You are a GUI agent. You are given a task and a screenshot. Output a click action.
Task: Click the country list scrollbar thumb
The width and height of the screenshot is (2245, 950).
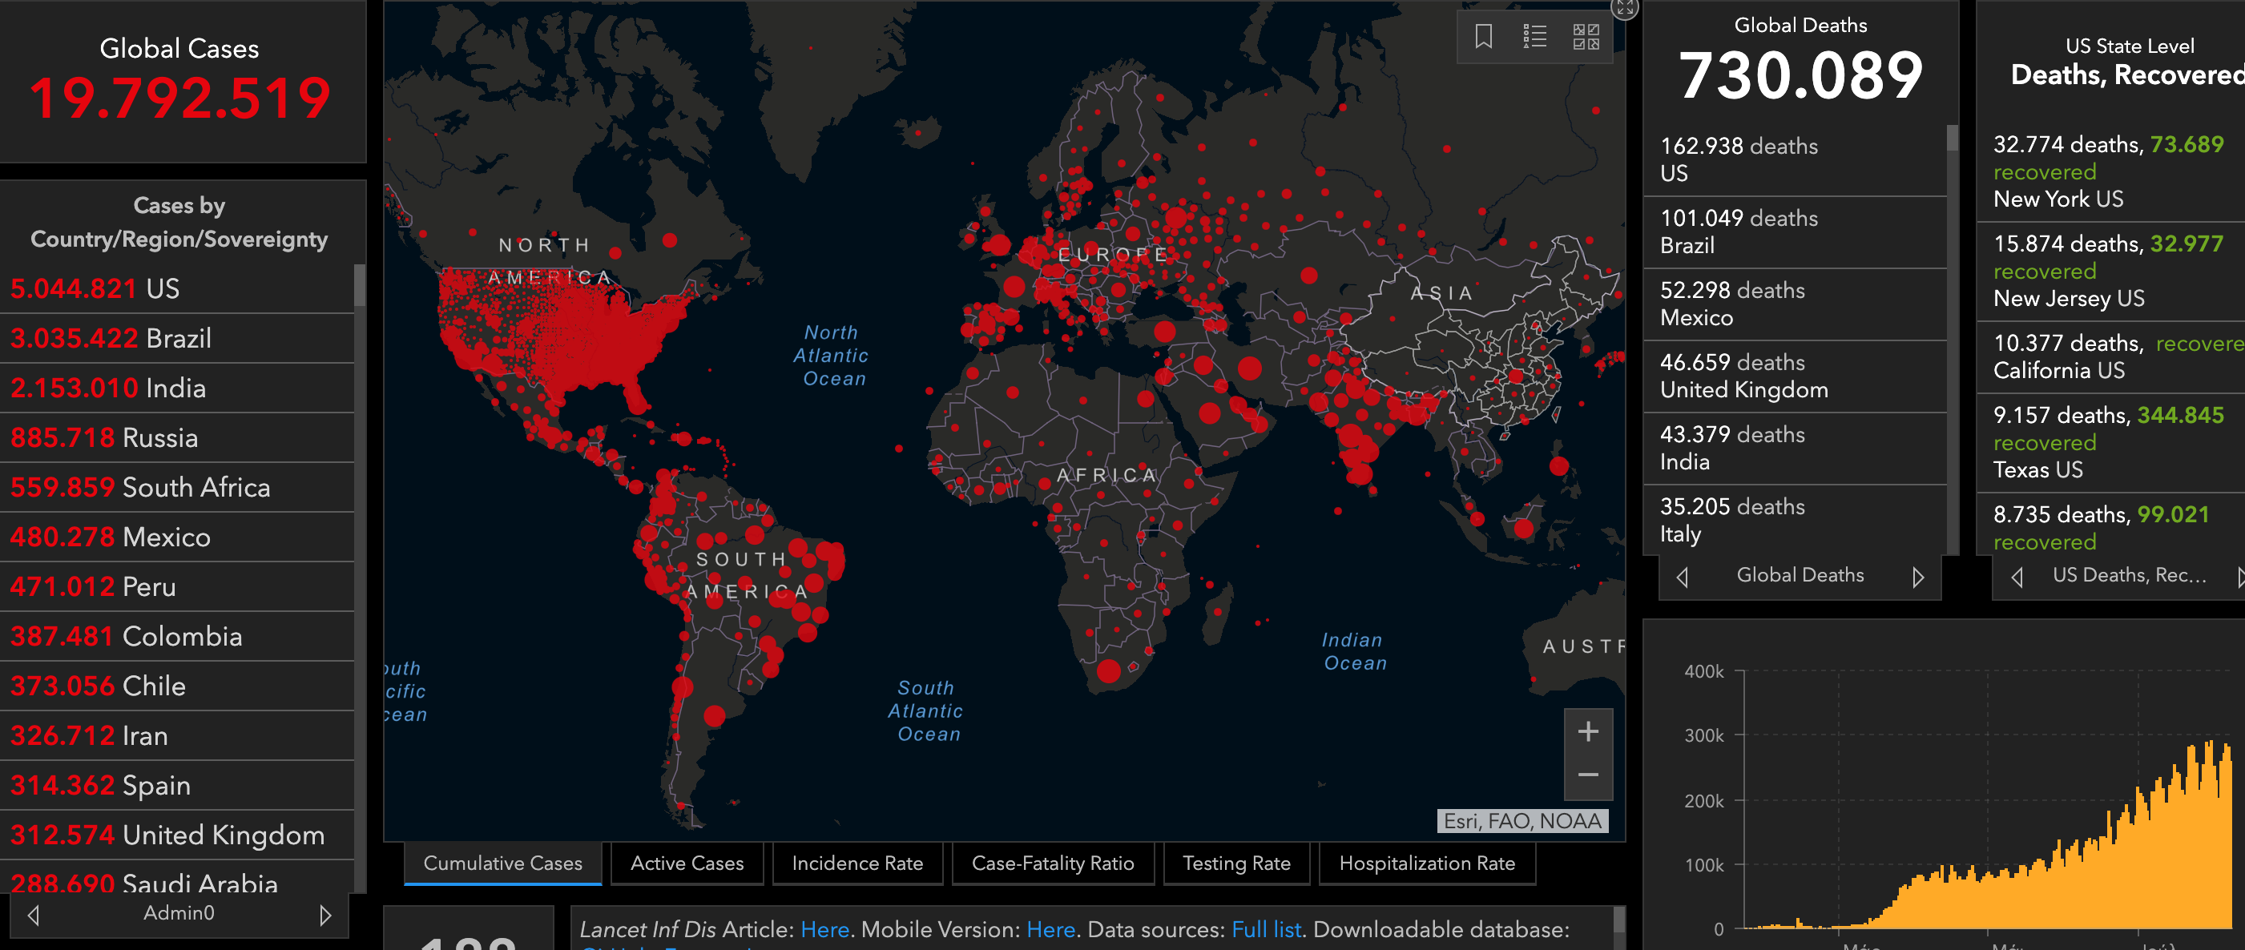click(x=359, y=286)
